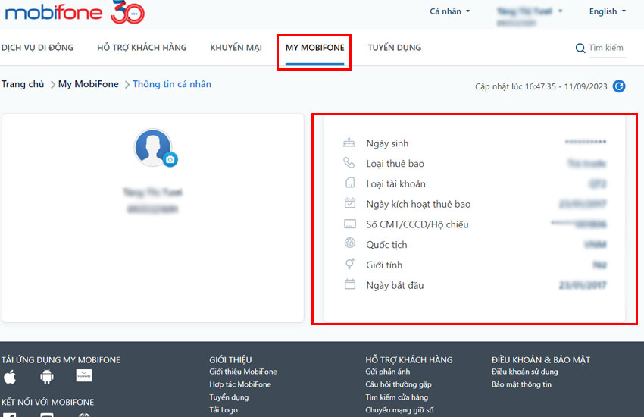
Task: Open Hợp tác MobiFone footer link
Action: tap(240, 384)
